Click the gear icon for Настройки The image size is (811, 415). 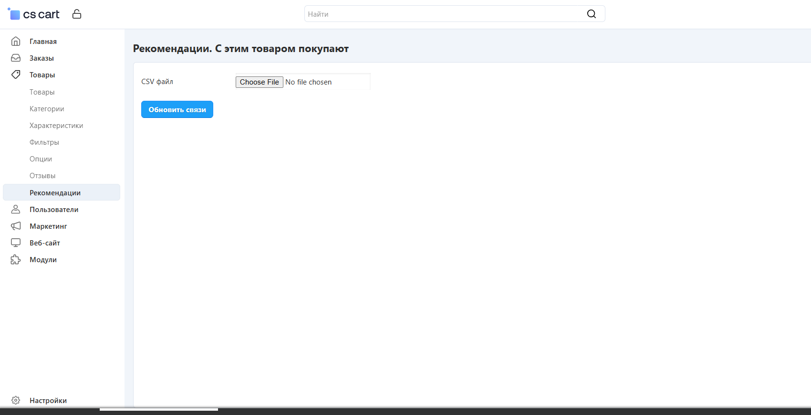pyautogui.click(x=16, y=400)
